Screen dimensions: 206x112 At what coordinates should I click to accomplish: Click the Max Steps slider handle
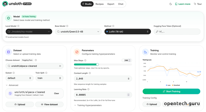[x=97, y=64]
